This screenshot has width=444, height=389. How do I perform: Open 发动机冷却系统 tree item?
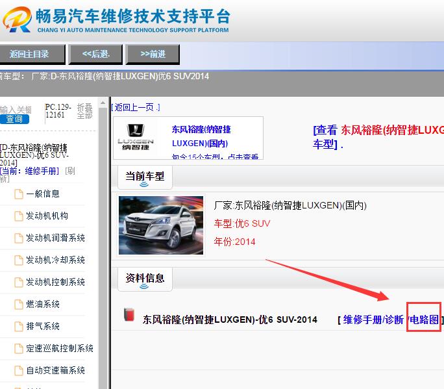pyautogui.click(x=56, y=260)
